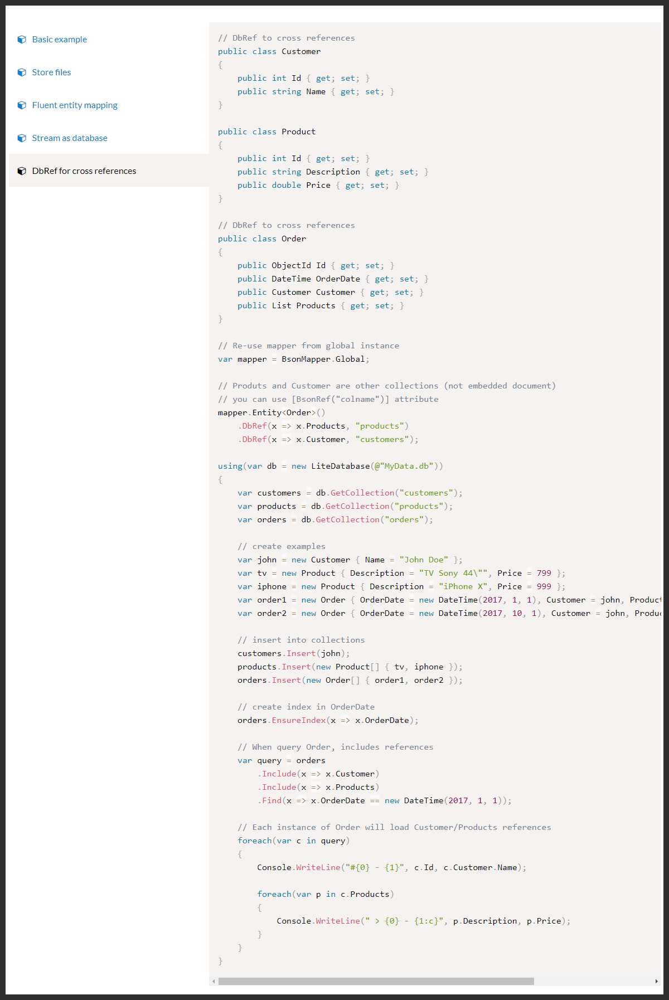Click the LiteDatabase using statement line
This screenshot has width=669, height=1000.
click(x=330, y=466)
